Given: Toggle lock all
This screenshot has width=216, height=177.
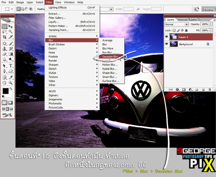Looking at the screenshot, I should [186, 30].
